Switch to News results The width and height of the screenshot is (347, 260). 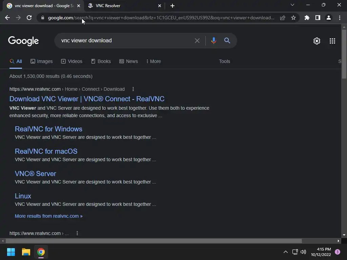[x=128, y=62]
